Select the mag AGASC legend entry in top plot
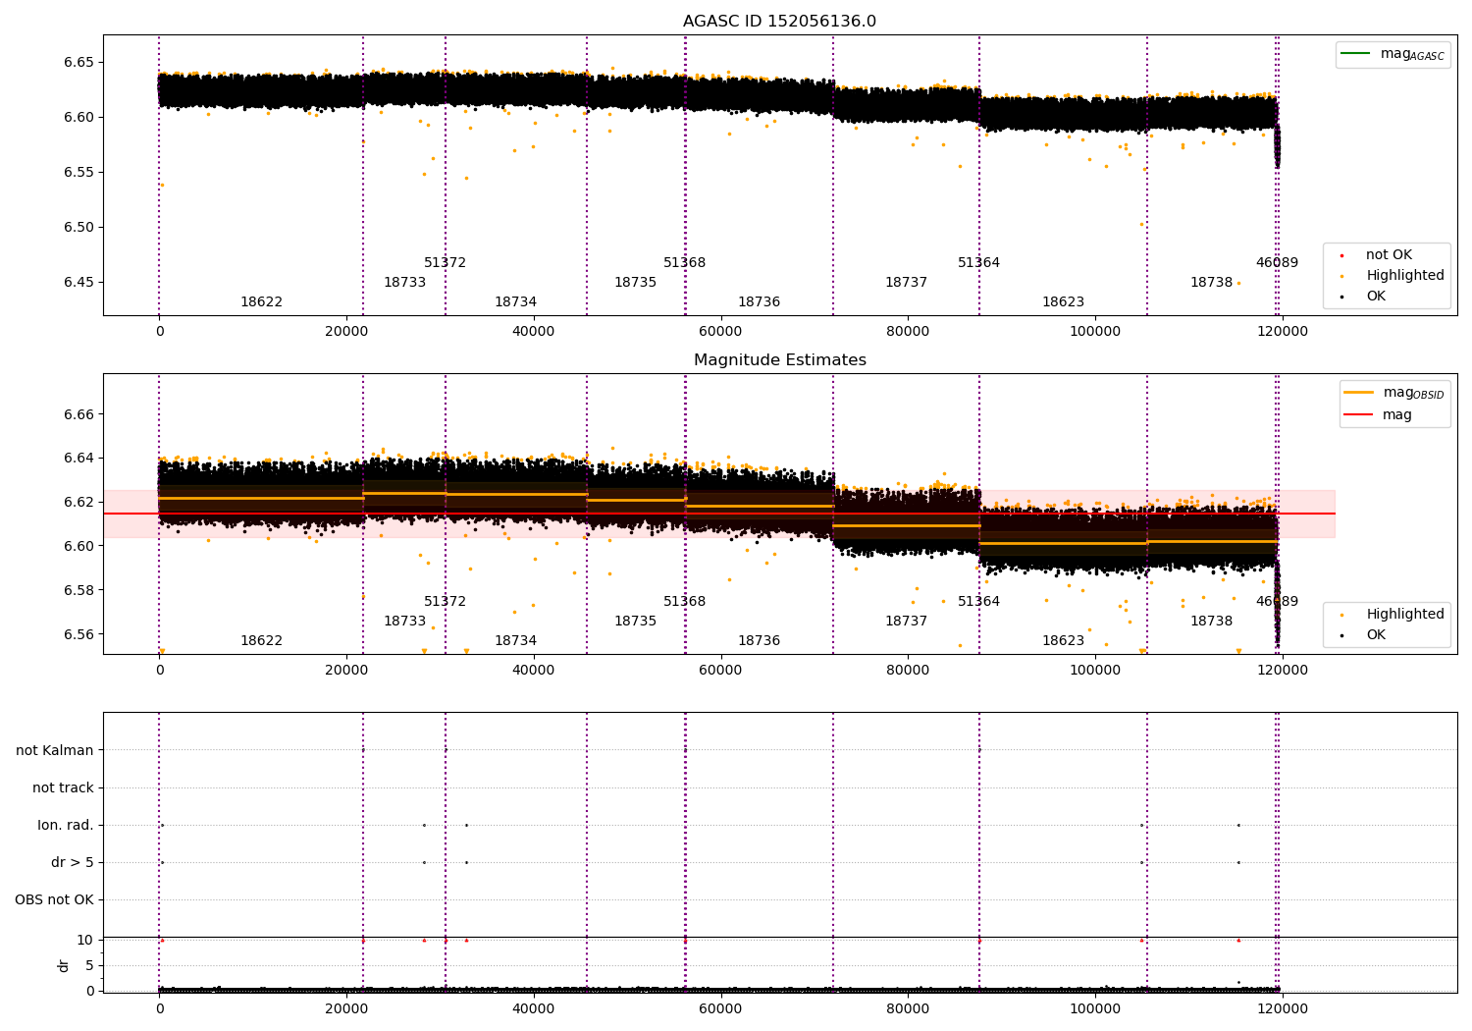Image resolution: width=1472 pixels, height=1031 pixels. 1393,54
